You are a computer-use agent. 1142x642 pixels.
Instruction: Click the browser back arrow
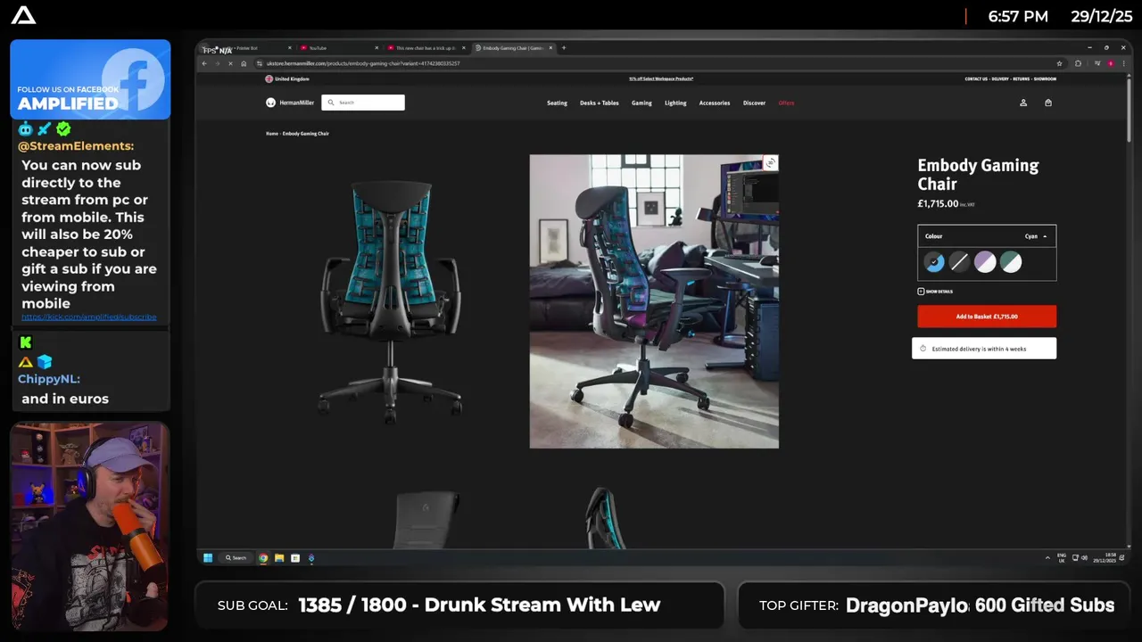click(x=204, y=63)
